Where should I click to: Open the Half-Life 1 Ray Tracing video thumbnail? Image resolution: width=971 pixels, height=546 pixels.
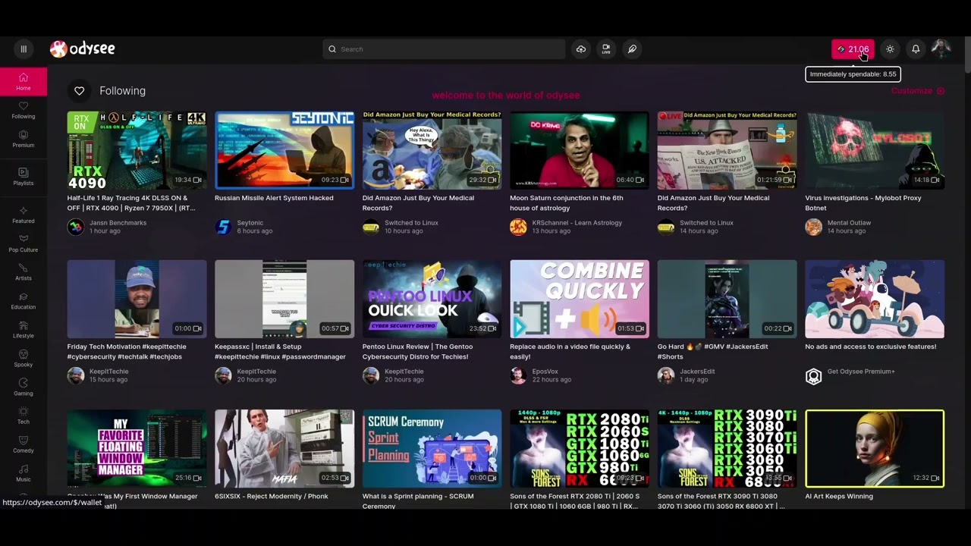(x=137, y=150)
